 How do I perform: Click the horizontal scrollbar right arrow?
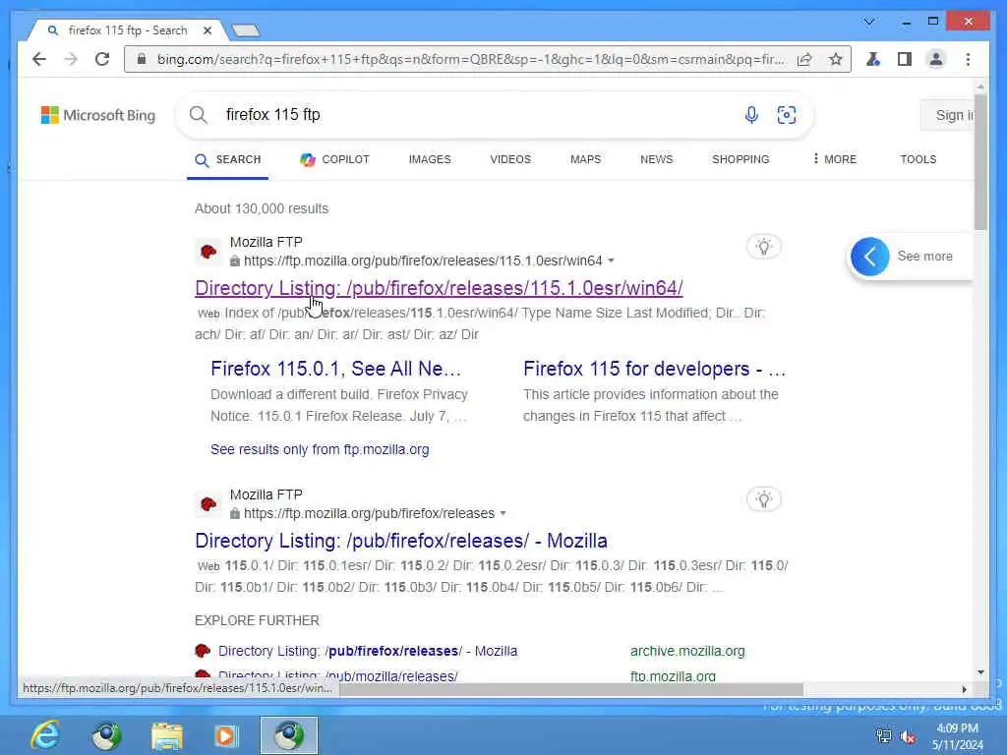pos(964,689)
